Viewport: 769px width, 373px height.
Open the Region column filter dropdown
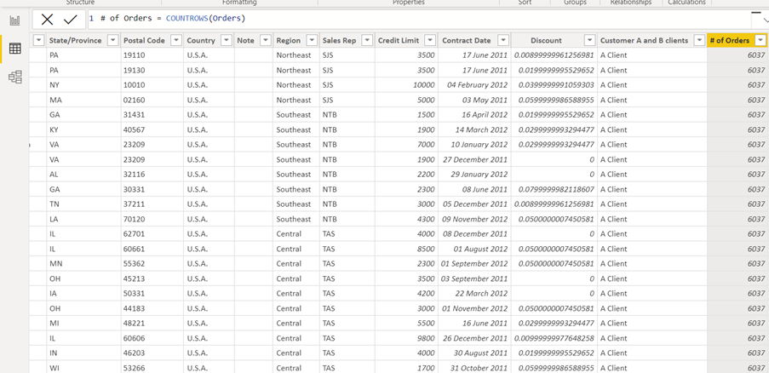[312, 40]
